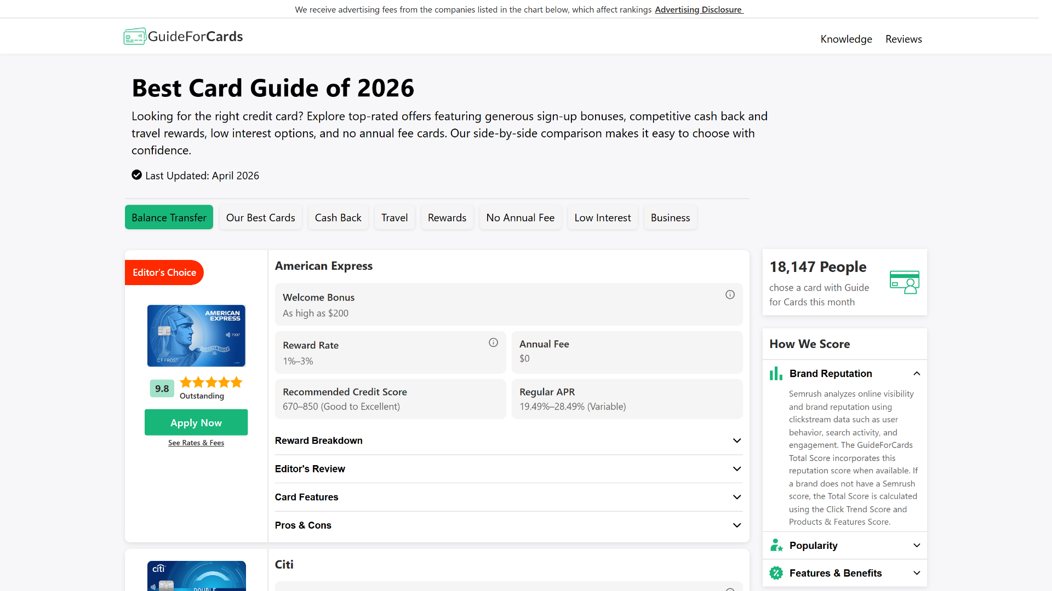Expand the Reward Breakdown section

pyautogui.click(x=508, y=441)
